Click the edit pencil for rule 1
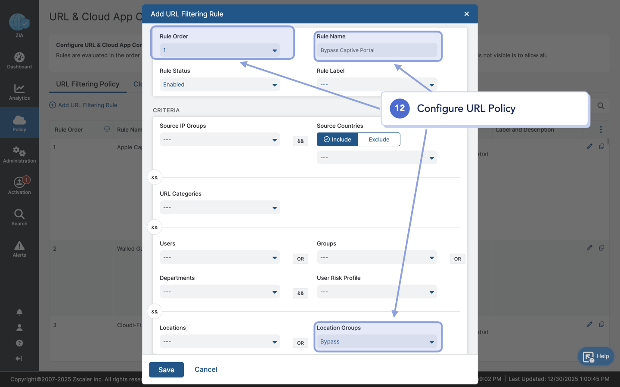620x387 pixels. (x=589, y=147)
